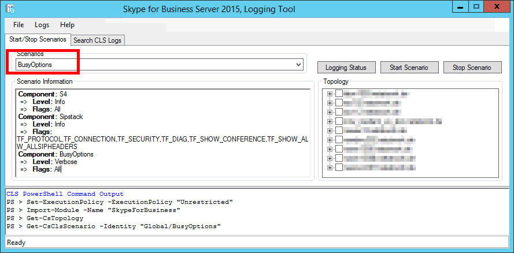This screenshot has height=253, width=514.
Task: Minimize the Logging Tool window
Action: pos(460,7)
